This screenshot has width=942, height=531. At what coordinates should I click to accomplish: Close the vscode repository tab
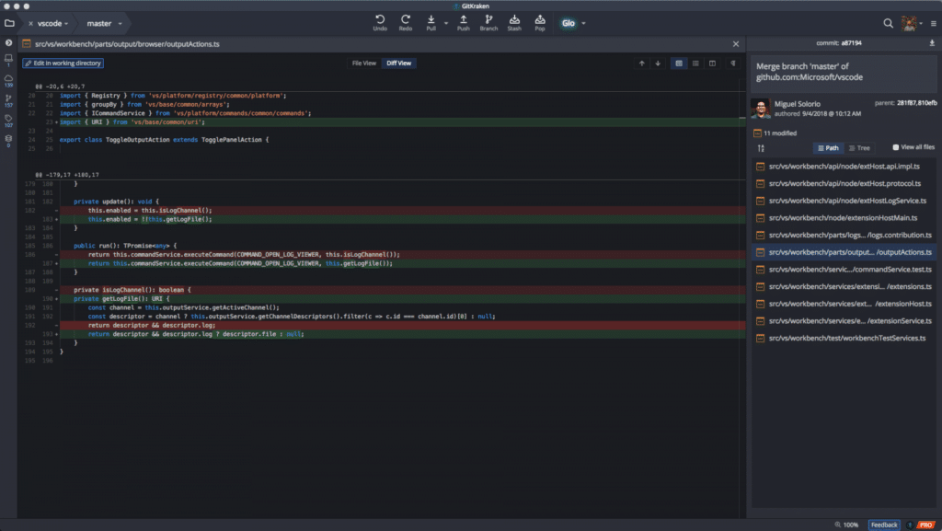(x=30, y=23)
